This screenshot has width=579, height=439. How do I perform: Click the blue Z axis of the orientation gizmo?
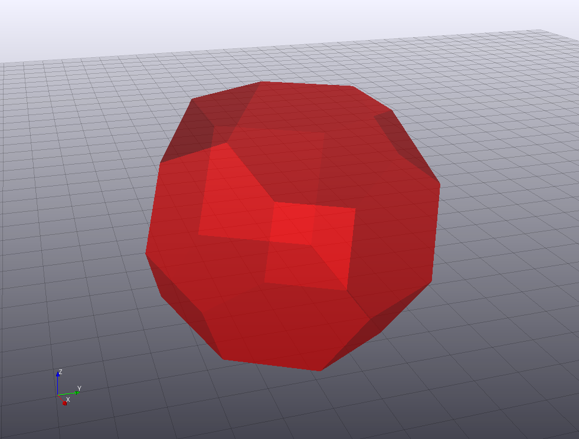pyautogui.click(x=58, y=384)
